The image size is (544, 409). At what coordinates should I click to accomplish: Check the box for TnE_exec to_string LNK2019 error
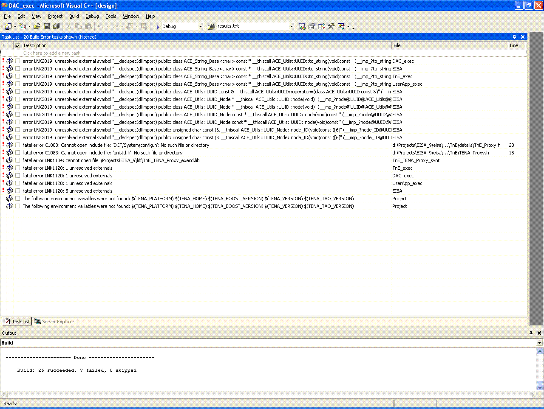17,76
